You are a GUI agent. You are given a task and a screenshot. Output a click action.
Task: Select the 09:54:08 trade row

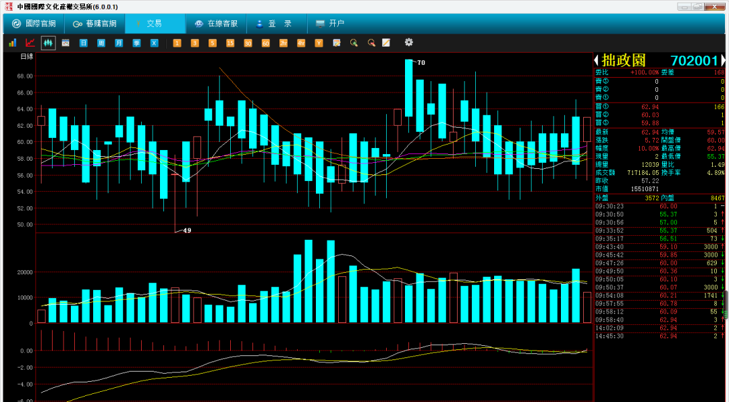pos(659,295)
